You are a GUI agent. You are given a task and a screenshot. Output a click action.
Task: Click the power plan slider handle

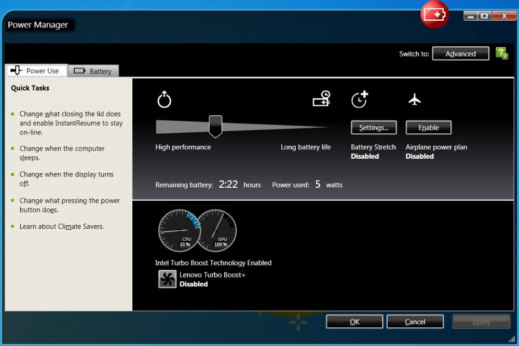215,126
